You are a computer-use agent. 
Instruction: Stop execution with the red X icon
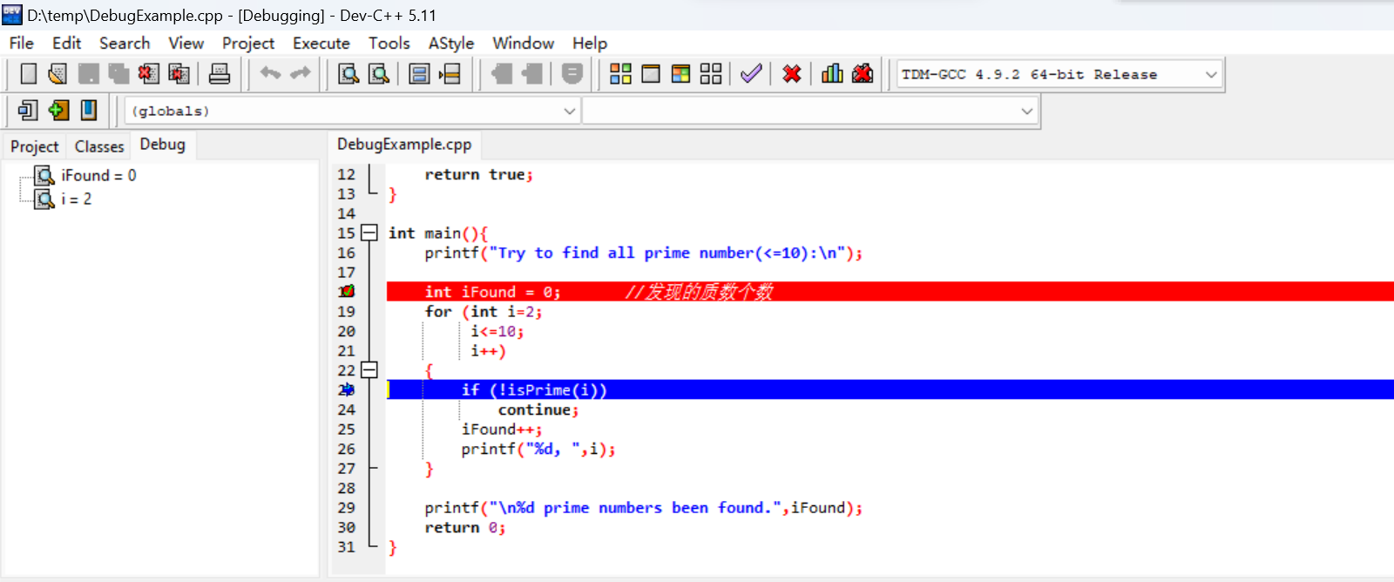[x=792, y=74]
